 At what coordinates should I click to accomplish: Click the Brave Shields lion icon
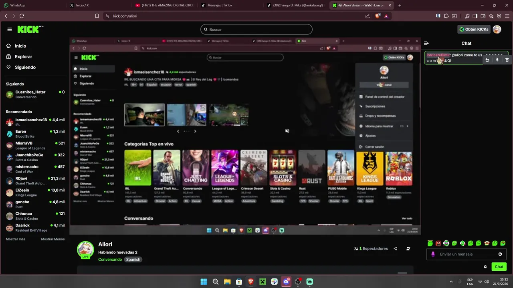[x=377, y=16]
